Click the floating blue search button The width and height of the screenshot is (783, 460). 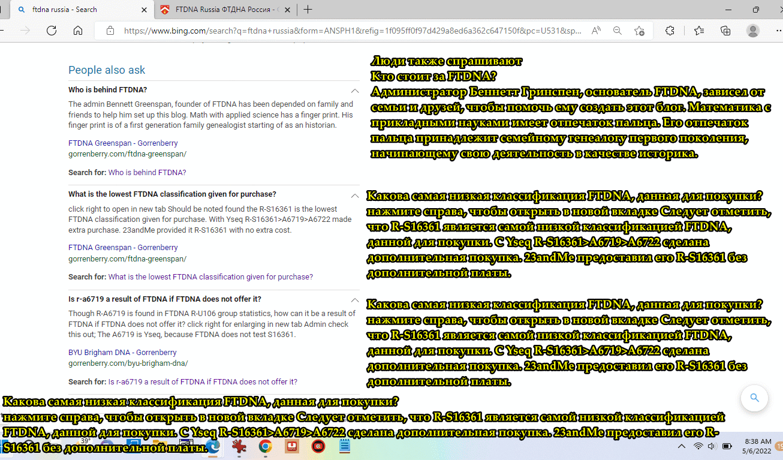pos(755,398)
